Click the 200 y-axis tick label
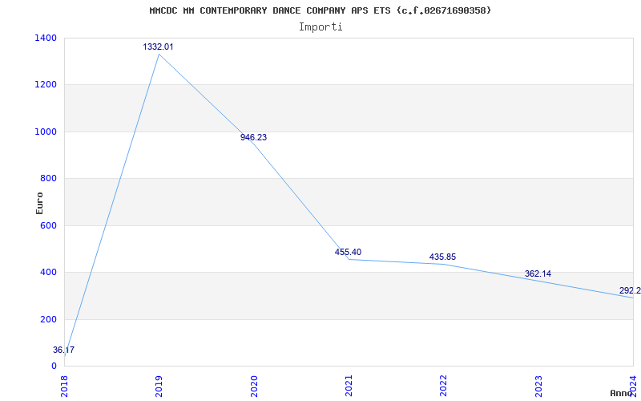The image size is (641, 401). point(49,319)
